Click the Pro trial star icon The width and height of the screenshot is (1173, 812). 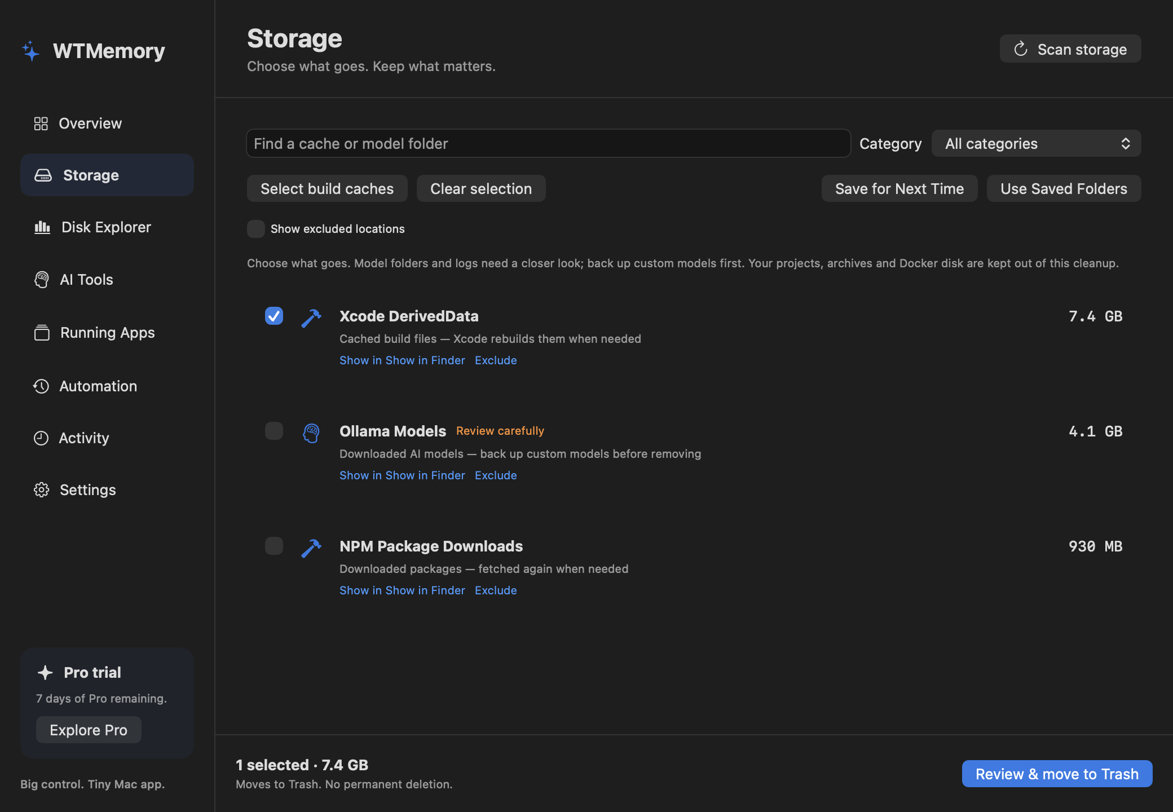pyautogui.click(x=45, y=673)
